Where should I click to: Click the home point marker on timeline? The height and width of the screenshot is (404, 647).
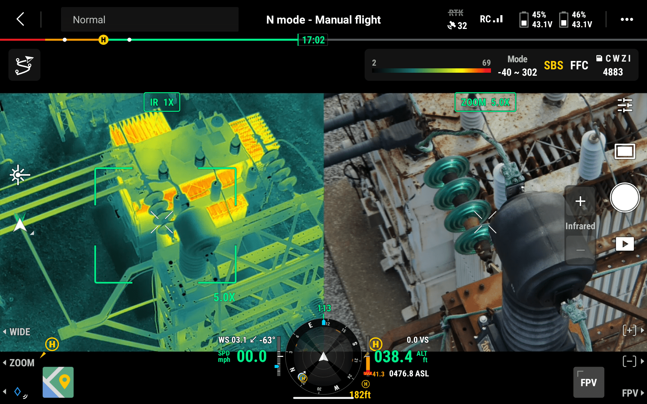coord(103,40)
